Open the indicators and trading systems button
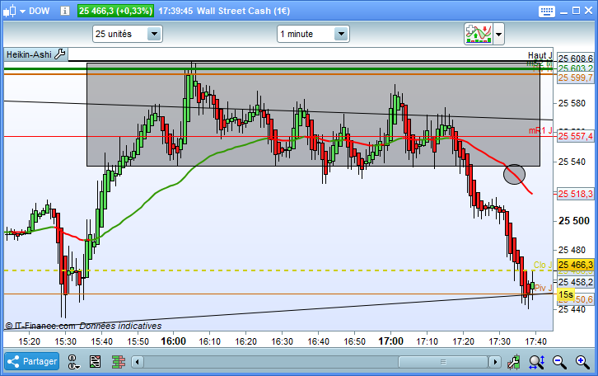The width and height of the screenshot is (598, 376). [479, 34]
